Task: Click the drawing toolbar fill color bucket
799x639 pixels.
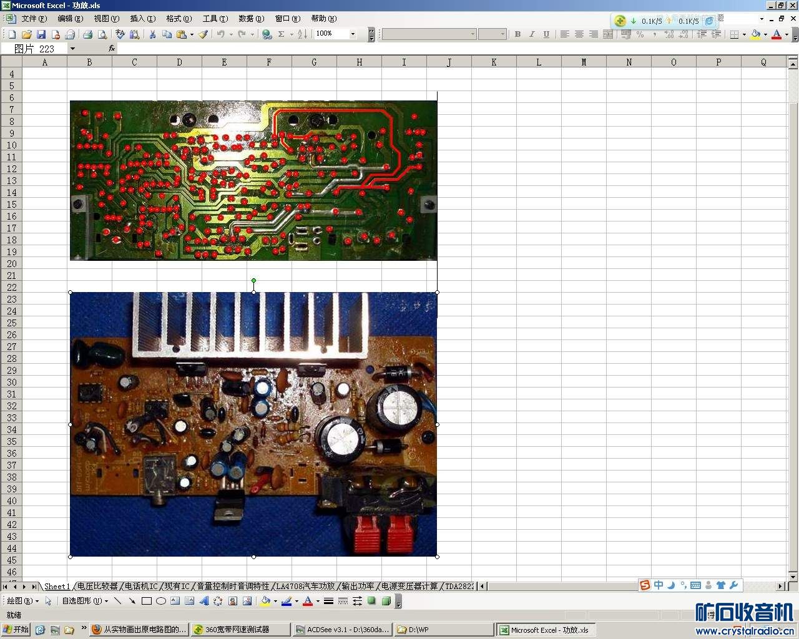Action: (x=266, y=601)
